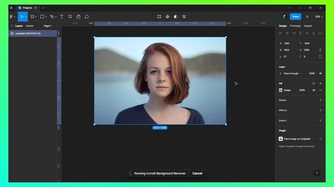
Task: Open the main menu dropdown arrow
Action: click(x=15, y=17)
